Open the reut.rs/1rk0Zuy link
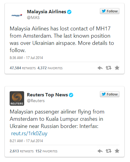 point(29,133)
